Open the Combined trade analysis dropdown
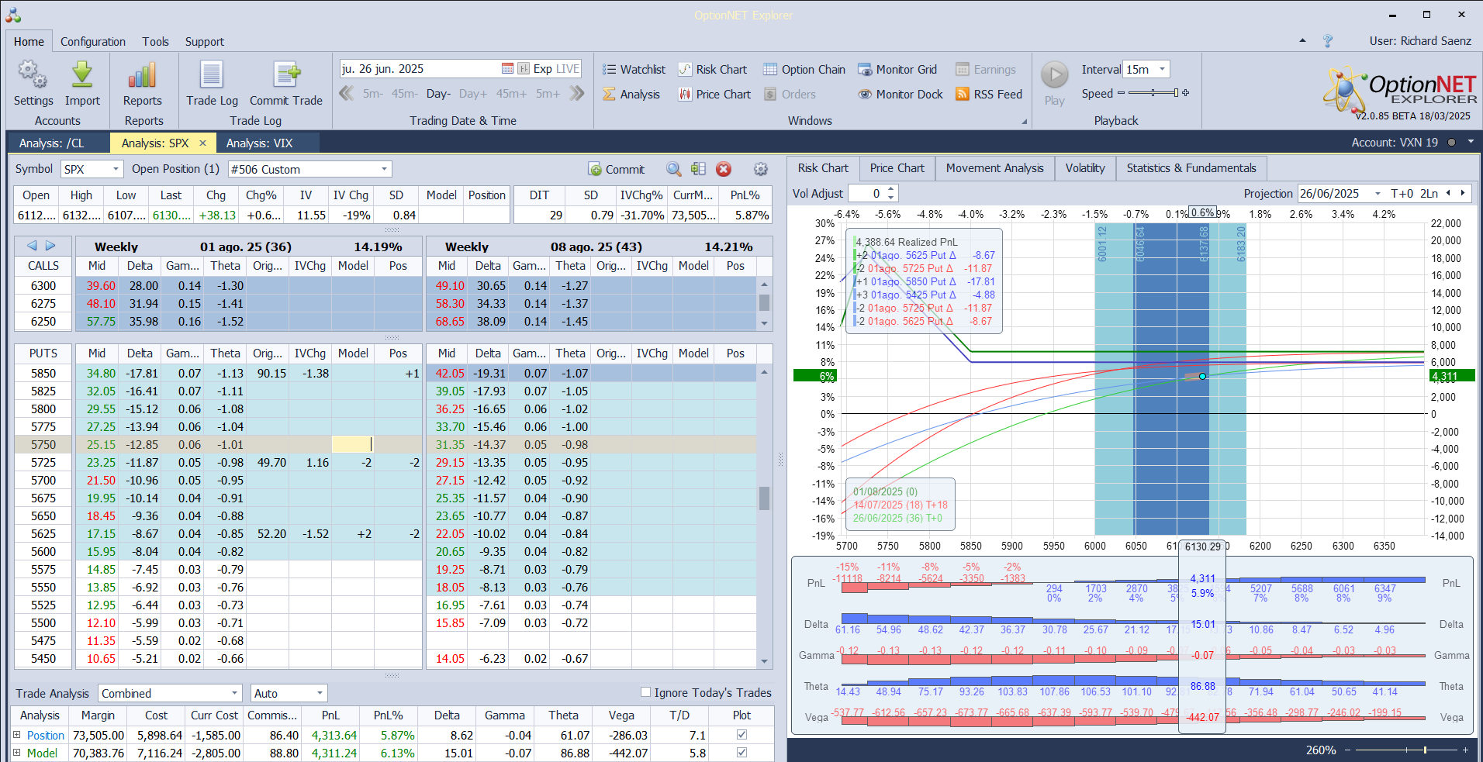 point(235,693)
